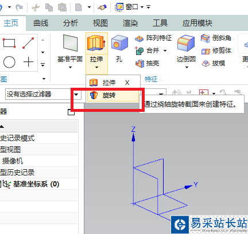Switch to the 分析 tab

[71, 23]
